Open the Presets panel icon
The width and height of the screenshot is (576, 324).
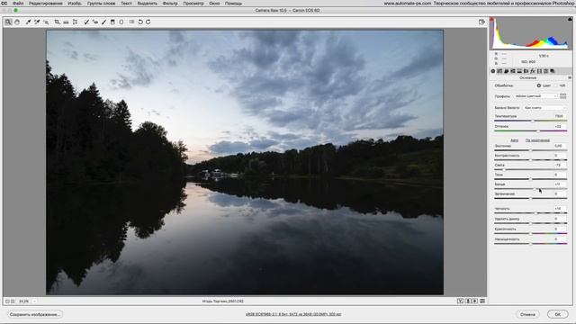coord(546,71)
